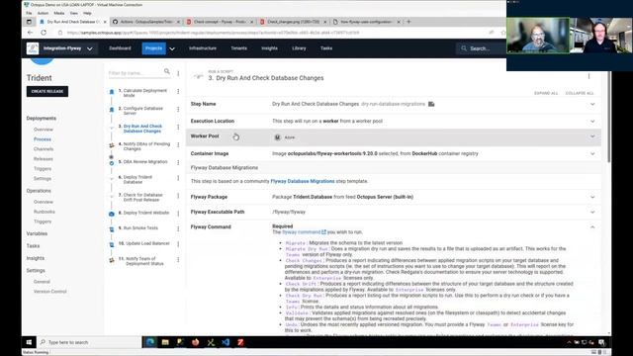Open kebab menu for Calculate Deployment Mode step
Image resolution: width=633 pixels, height=356 pixels.
178,92
